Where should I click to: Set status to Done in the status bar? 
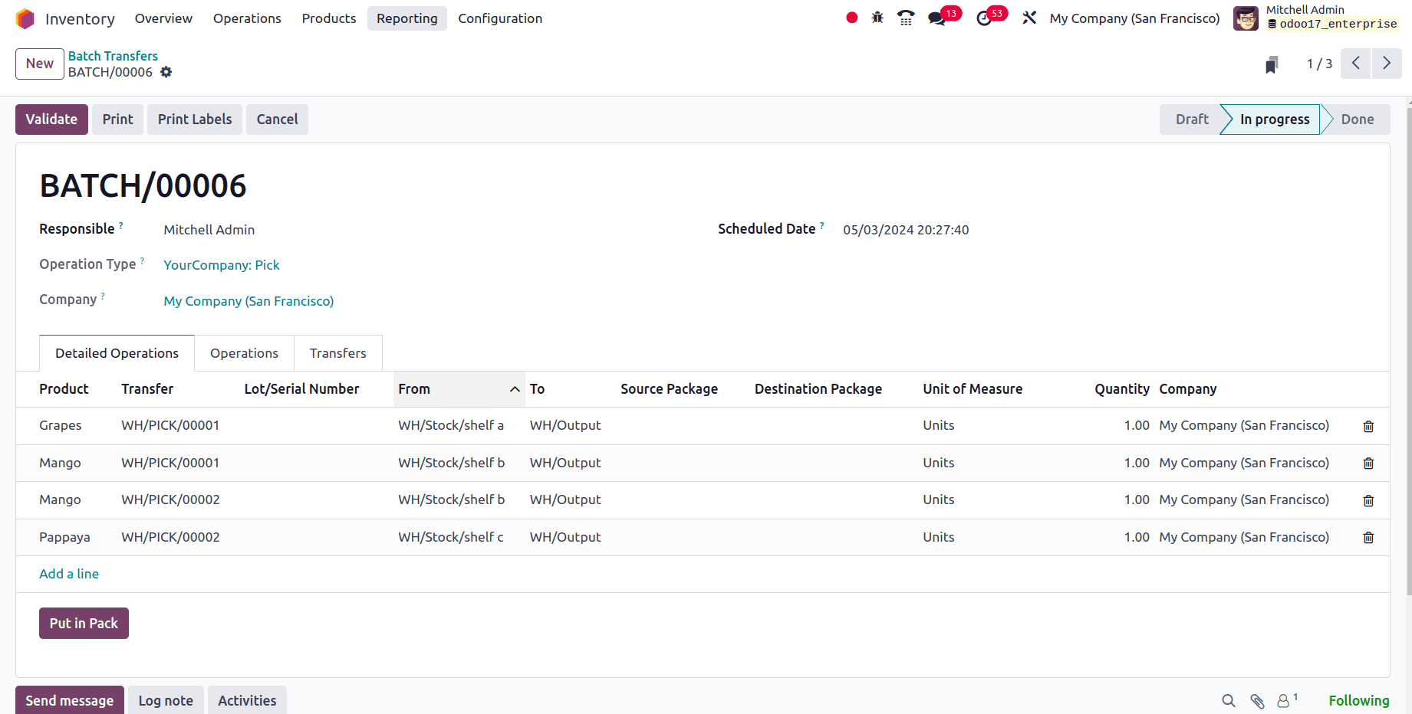(1357, 120)
